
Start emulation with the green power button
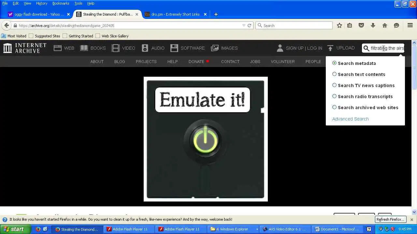pos(205,141)
